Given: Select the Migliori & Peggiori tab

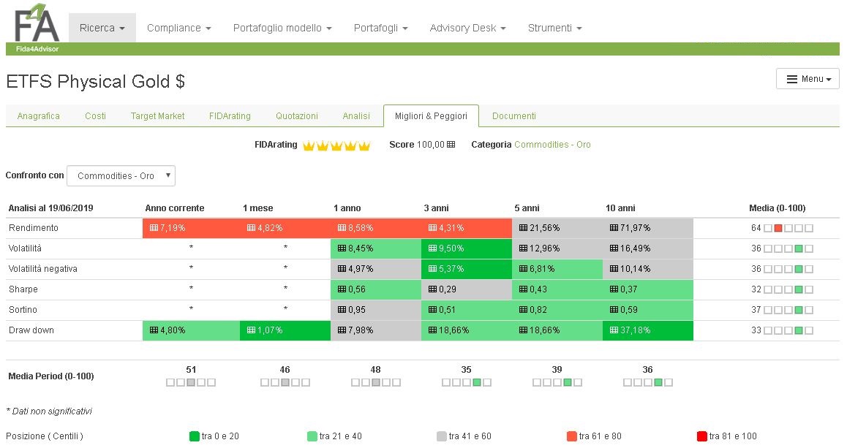Looking at the screenshot, I should pos(431,116).
